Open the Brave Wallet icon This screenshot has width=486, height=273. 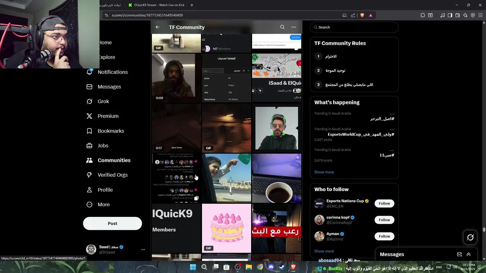point(458,15)
